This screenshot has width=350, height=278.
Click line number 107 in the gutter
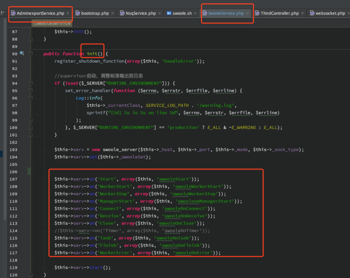pos(13,179)
